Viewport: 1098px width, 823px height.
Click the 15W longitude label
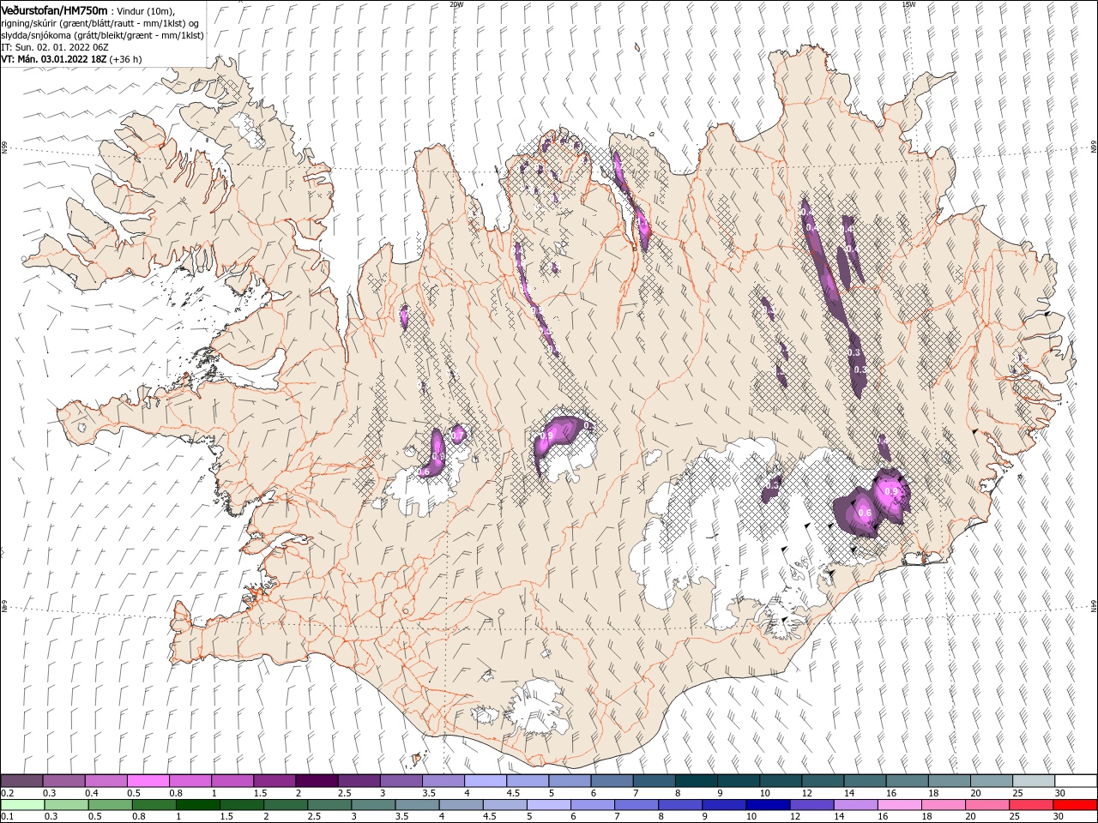click(908, 4)
